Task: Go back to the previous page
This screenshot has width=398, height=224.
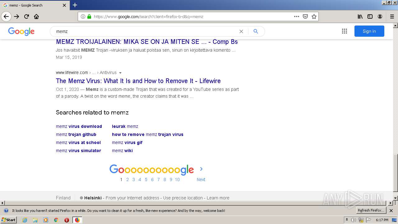Action: 6,17
